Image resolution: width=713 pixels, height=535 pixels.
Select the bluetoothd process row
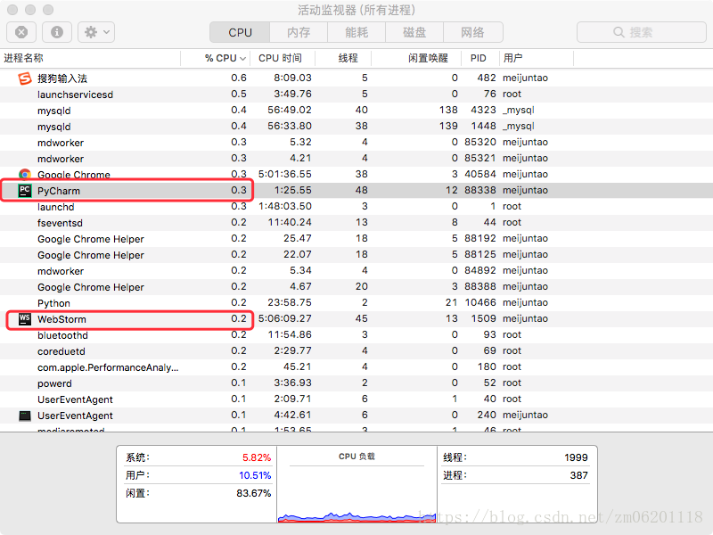[356, 335]
